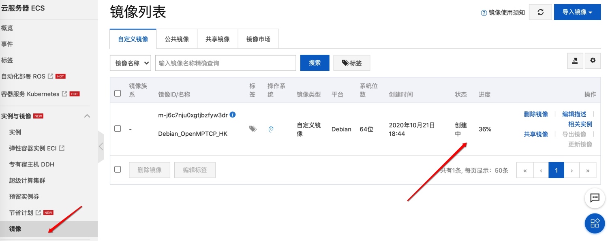608x241 pixels.
Task: Expand the 导入镜像 dropdown button
Action: pyautogui.click(x=577, y=12)
